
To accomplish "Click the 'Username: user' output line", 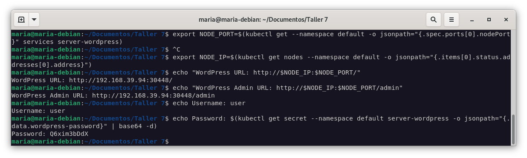I will pos(38,111).
